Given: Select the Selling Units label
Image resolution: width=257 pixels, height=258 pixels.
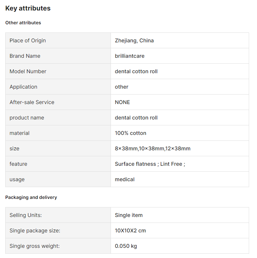Looking at the screenshot, I should pos(26,215).
